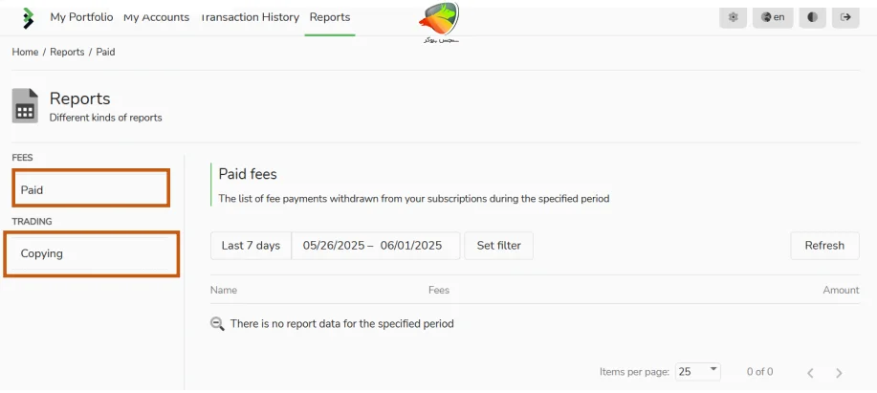
Task: Open the en language selector
Action: click(x=773, y=17)
